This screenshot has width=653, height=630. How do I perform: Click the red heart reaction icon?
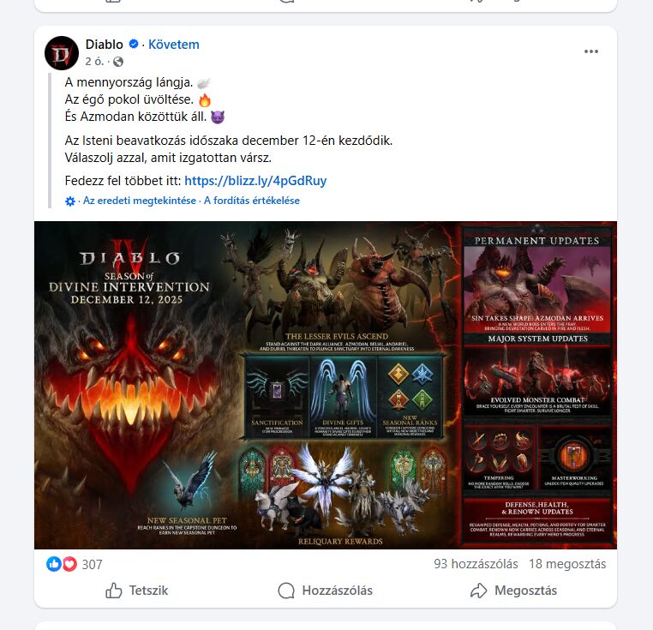tap(69, 564)
